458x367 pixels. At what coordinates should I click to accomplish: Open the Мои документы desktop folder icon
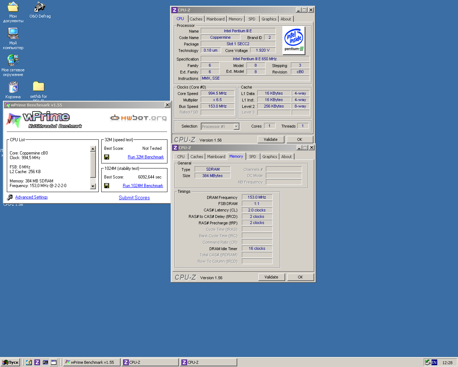tap(13, 12)
